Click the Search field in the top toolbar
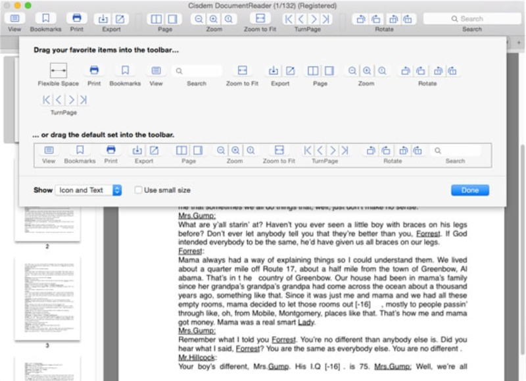526x381 pixels. (471, 18)
